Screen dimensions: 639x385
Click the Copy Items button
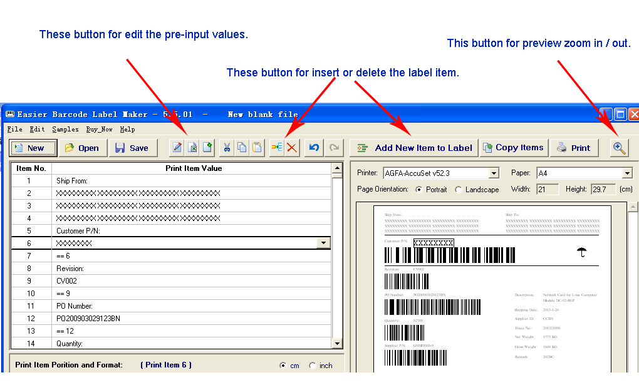click(x=513, y=148)
